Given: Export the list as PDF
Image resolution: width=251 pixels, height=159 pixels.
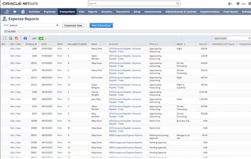Looking at the screenshot, I should [17, 38].
